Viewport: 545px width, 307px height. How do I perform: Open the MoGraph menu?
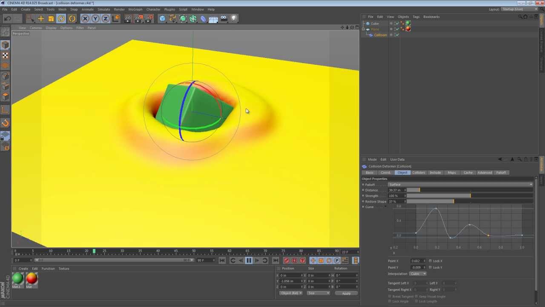tap(135, 9)
